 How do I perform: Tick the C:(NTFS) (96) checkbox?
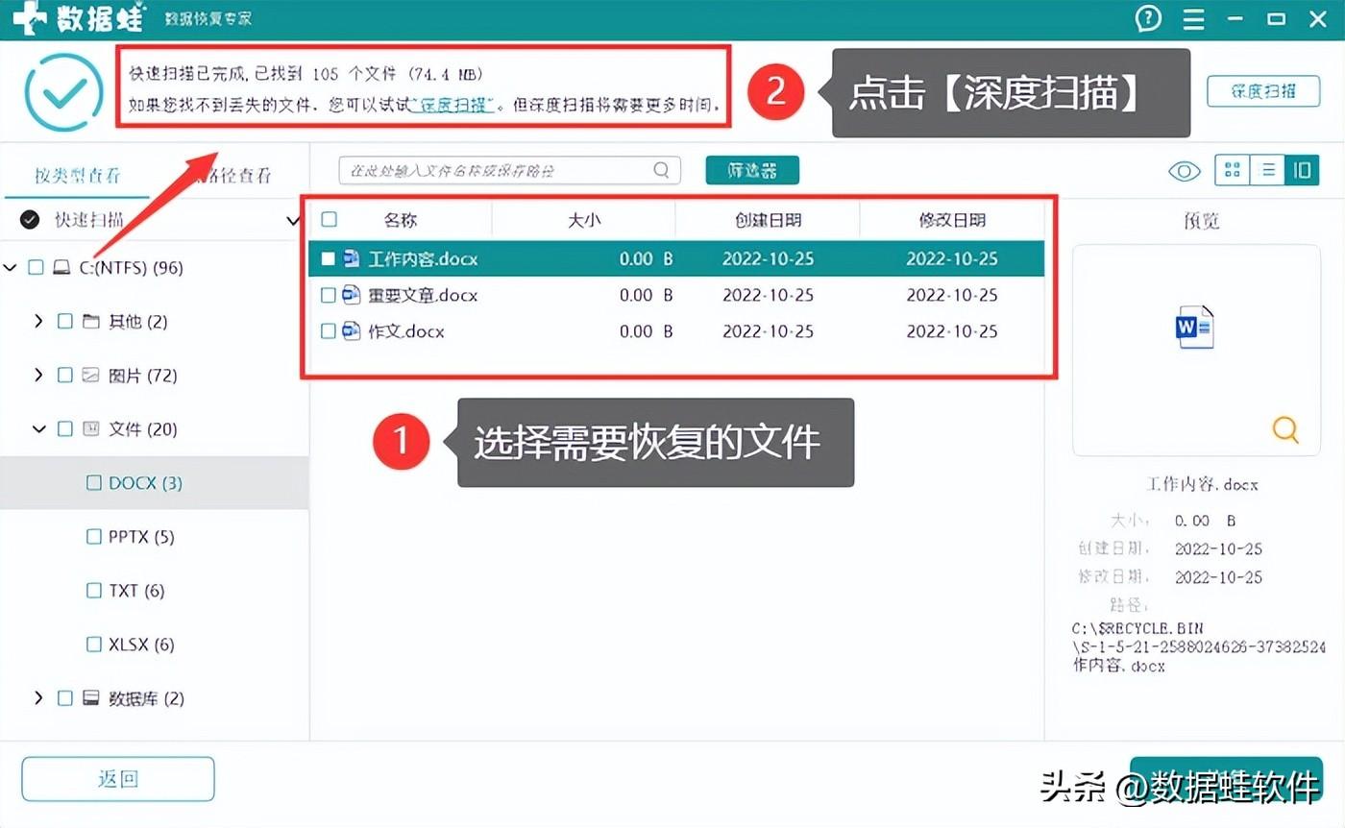pos(36,267)
